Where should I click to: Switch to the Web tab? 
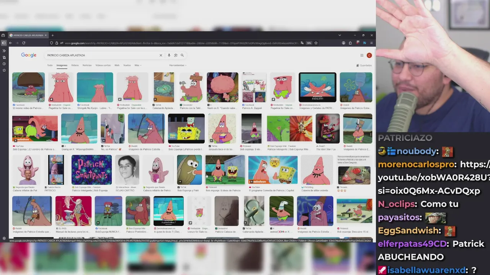click(x=117, y=65)
